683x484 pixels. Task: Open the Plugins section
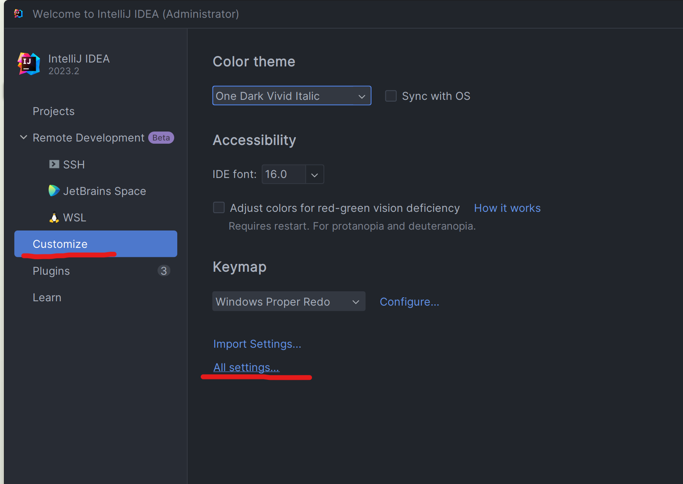click(51, 271)
